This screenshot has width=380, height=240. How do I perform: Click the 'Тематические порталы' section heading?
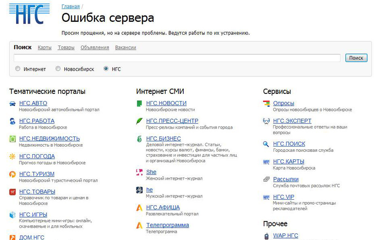click(x=47, y=92)
